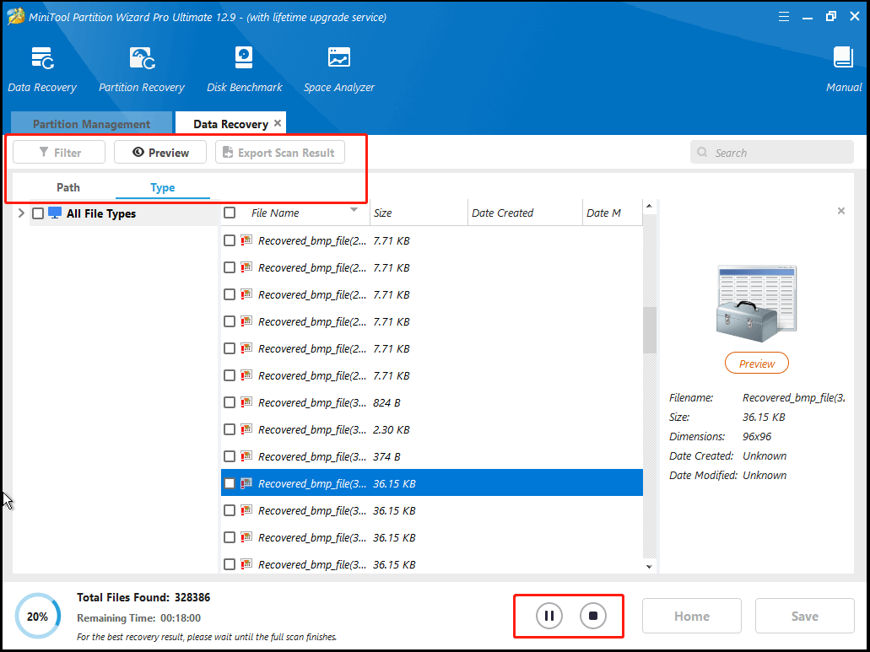870x652 pixels.
Task: Stop the running scan
Action: tap(593, 616)
